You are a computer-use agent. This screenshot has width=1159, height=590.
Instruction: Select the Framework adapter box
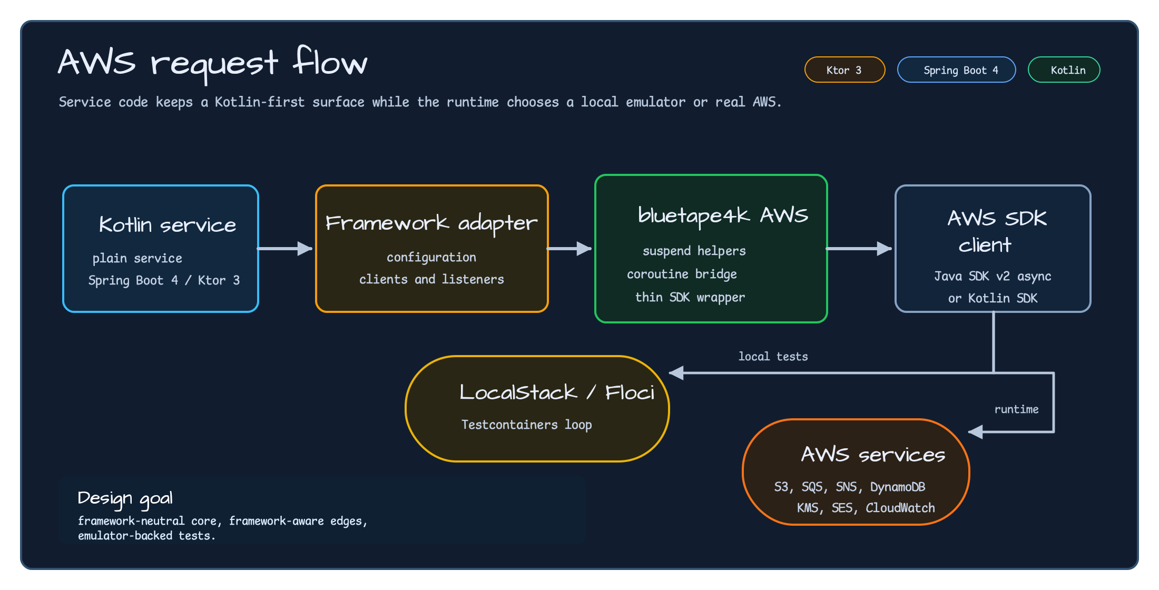[432, 249]
